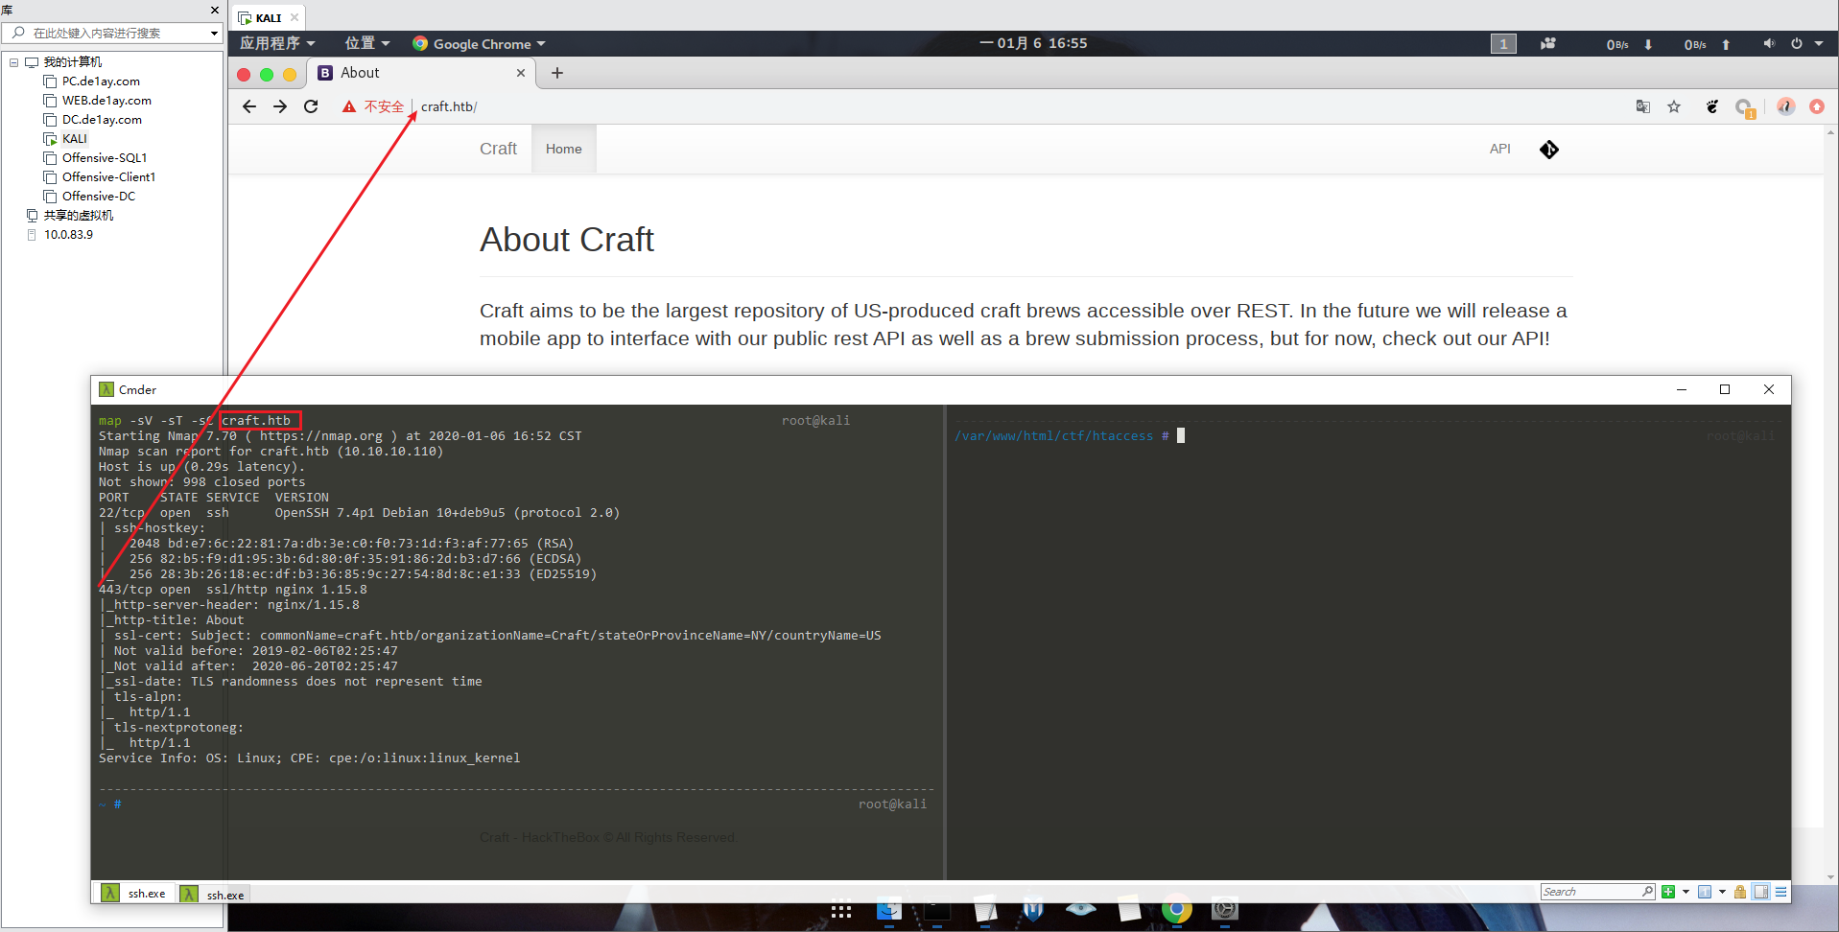Select Offensive-SQL1 in the VM tree
This screenshot has width=1839, height=932.
point(105,158)
